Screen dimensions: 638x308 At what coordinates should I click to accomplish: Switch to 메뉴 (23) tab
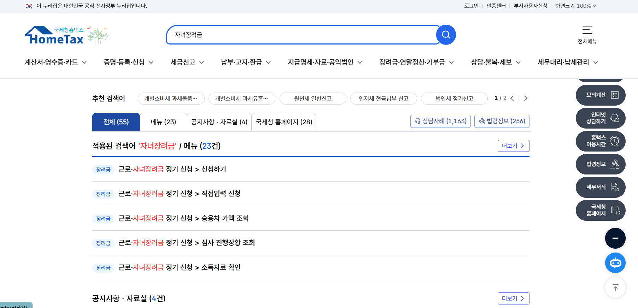click(x=163, y=122)
